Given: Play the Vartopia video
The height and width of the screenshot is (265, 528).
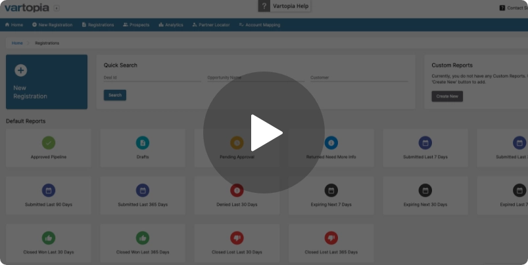Looking at the screenshot, I should 264,132.
